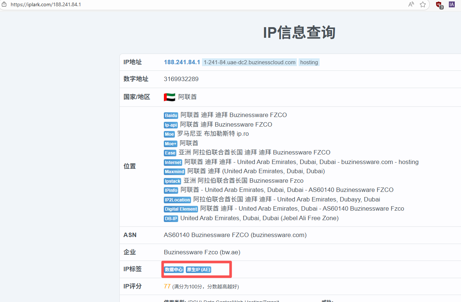
Task: Click the Moe+ source badge
Action: click(170, 143)
